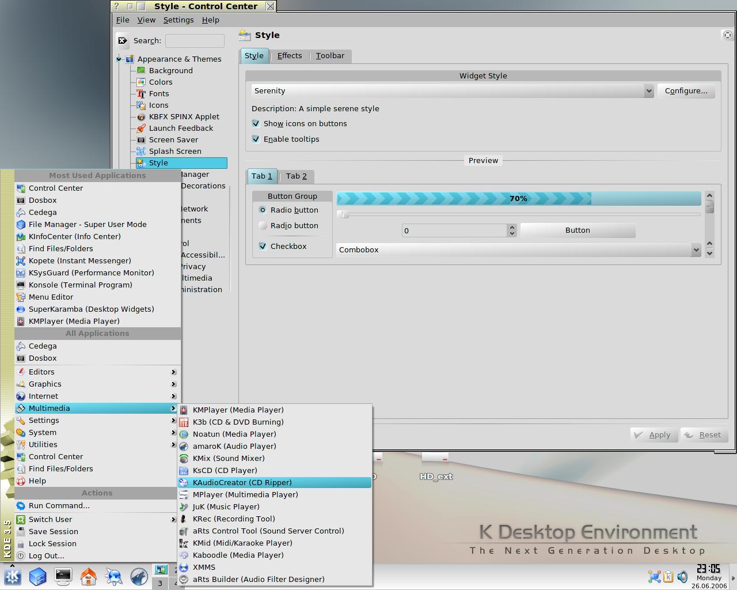The height and width of the screenshot is (590, 737).
Task: Switch to preview Tab 2
Action: click(297, 176)
